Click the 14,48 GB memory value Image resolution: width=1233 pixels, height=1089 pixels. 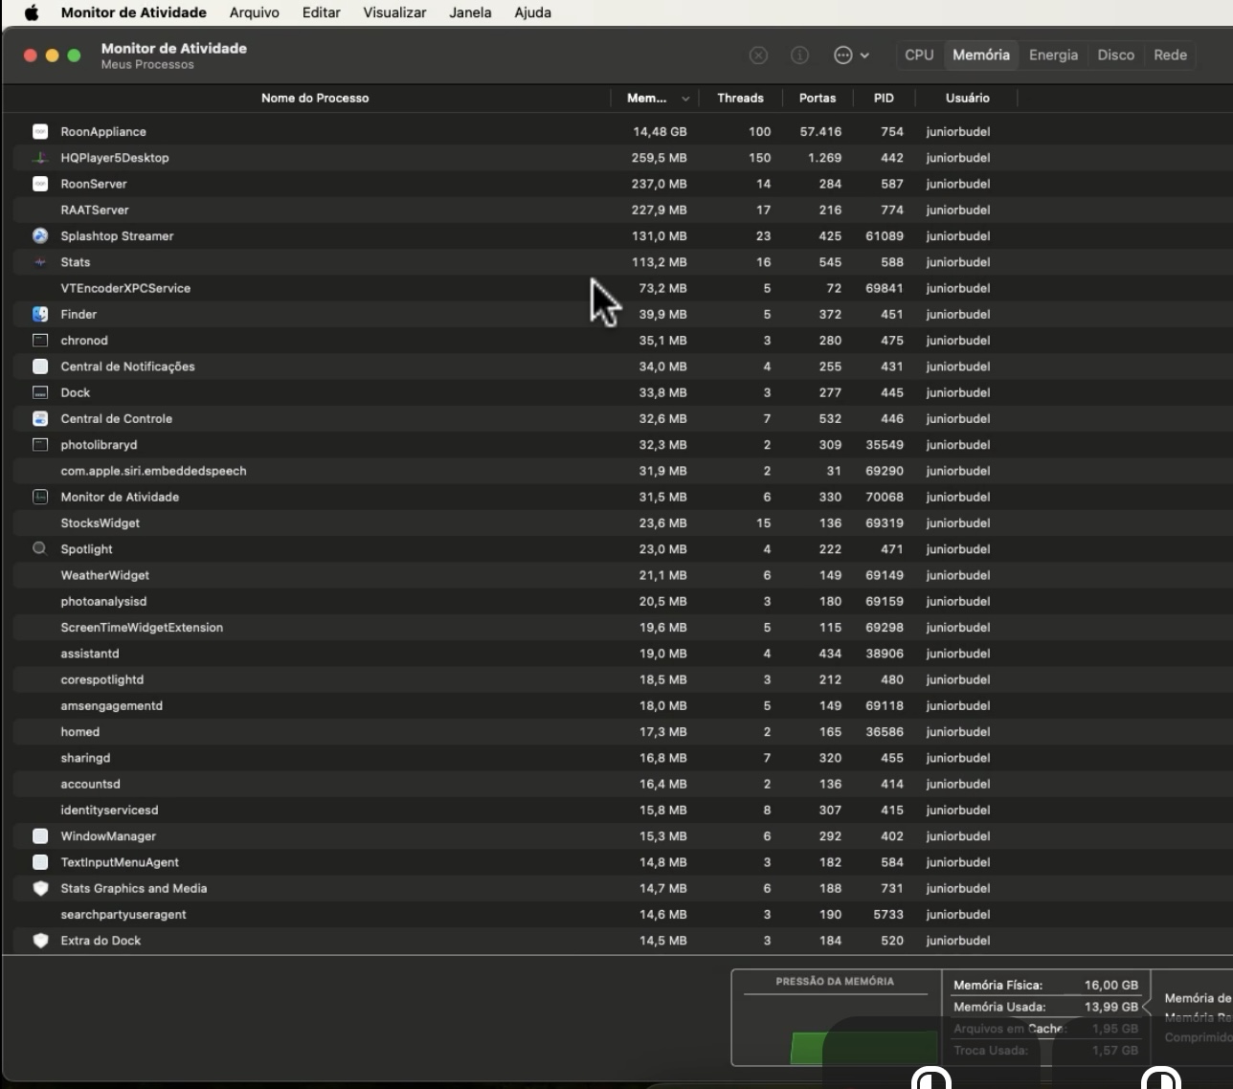pyautogui.click(x=660, y=132)
